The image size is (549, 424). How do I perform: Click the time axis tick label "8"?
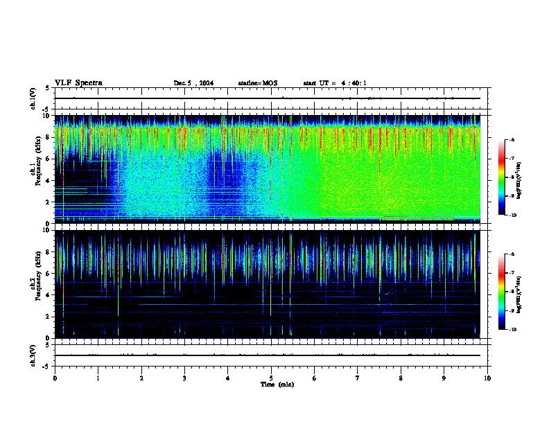[401, 378]
